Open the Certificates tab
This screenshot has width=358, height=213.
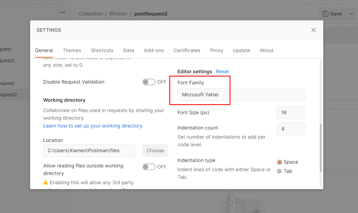click(x=187, y=50)
